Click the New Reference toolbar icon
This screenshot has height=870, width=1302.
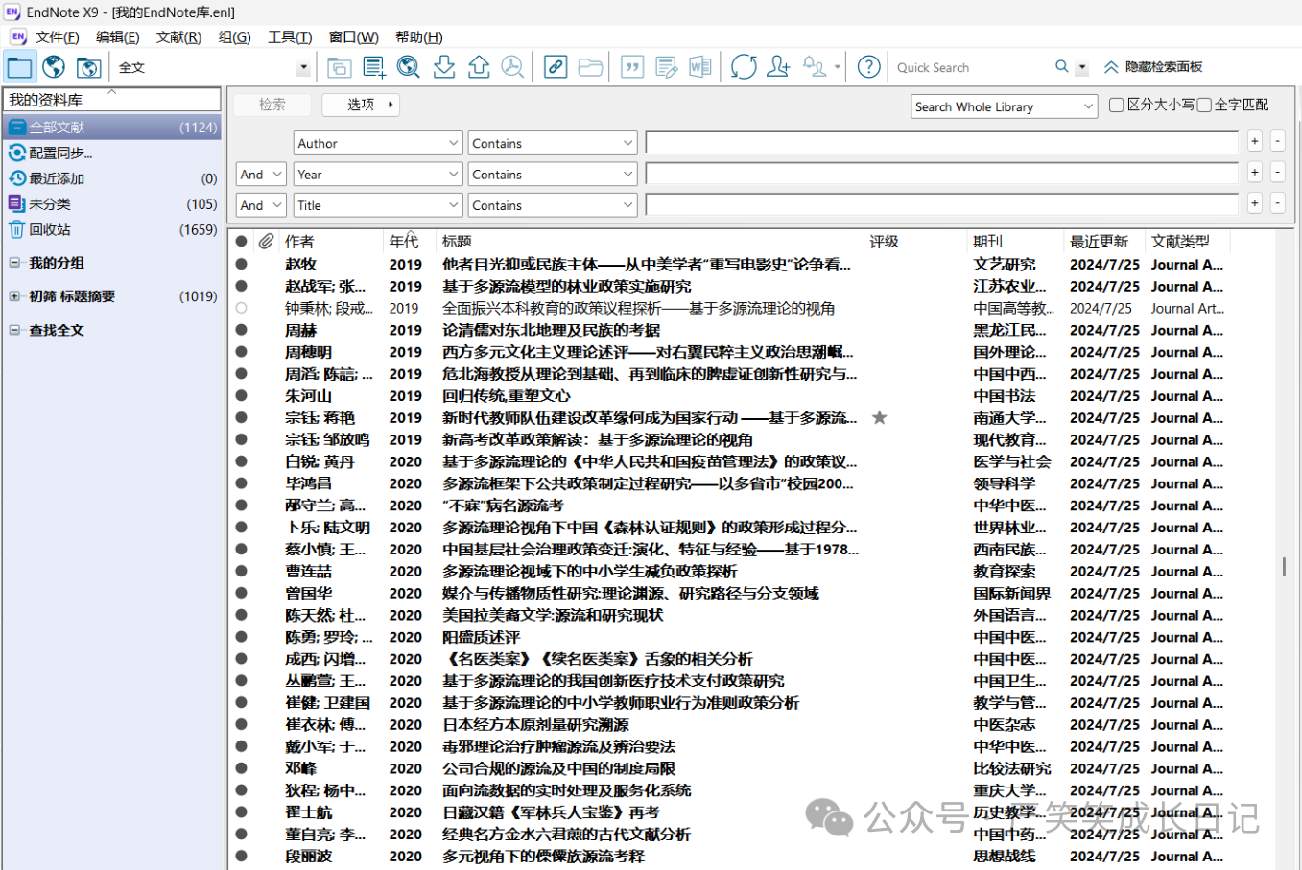coord(374,67)
